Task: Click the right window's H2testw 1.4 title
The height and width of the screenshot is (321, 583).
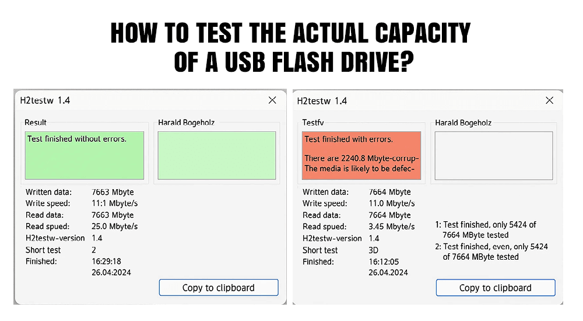Action: point(322,100)
